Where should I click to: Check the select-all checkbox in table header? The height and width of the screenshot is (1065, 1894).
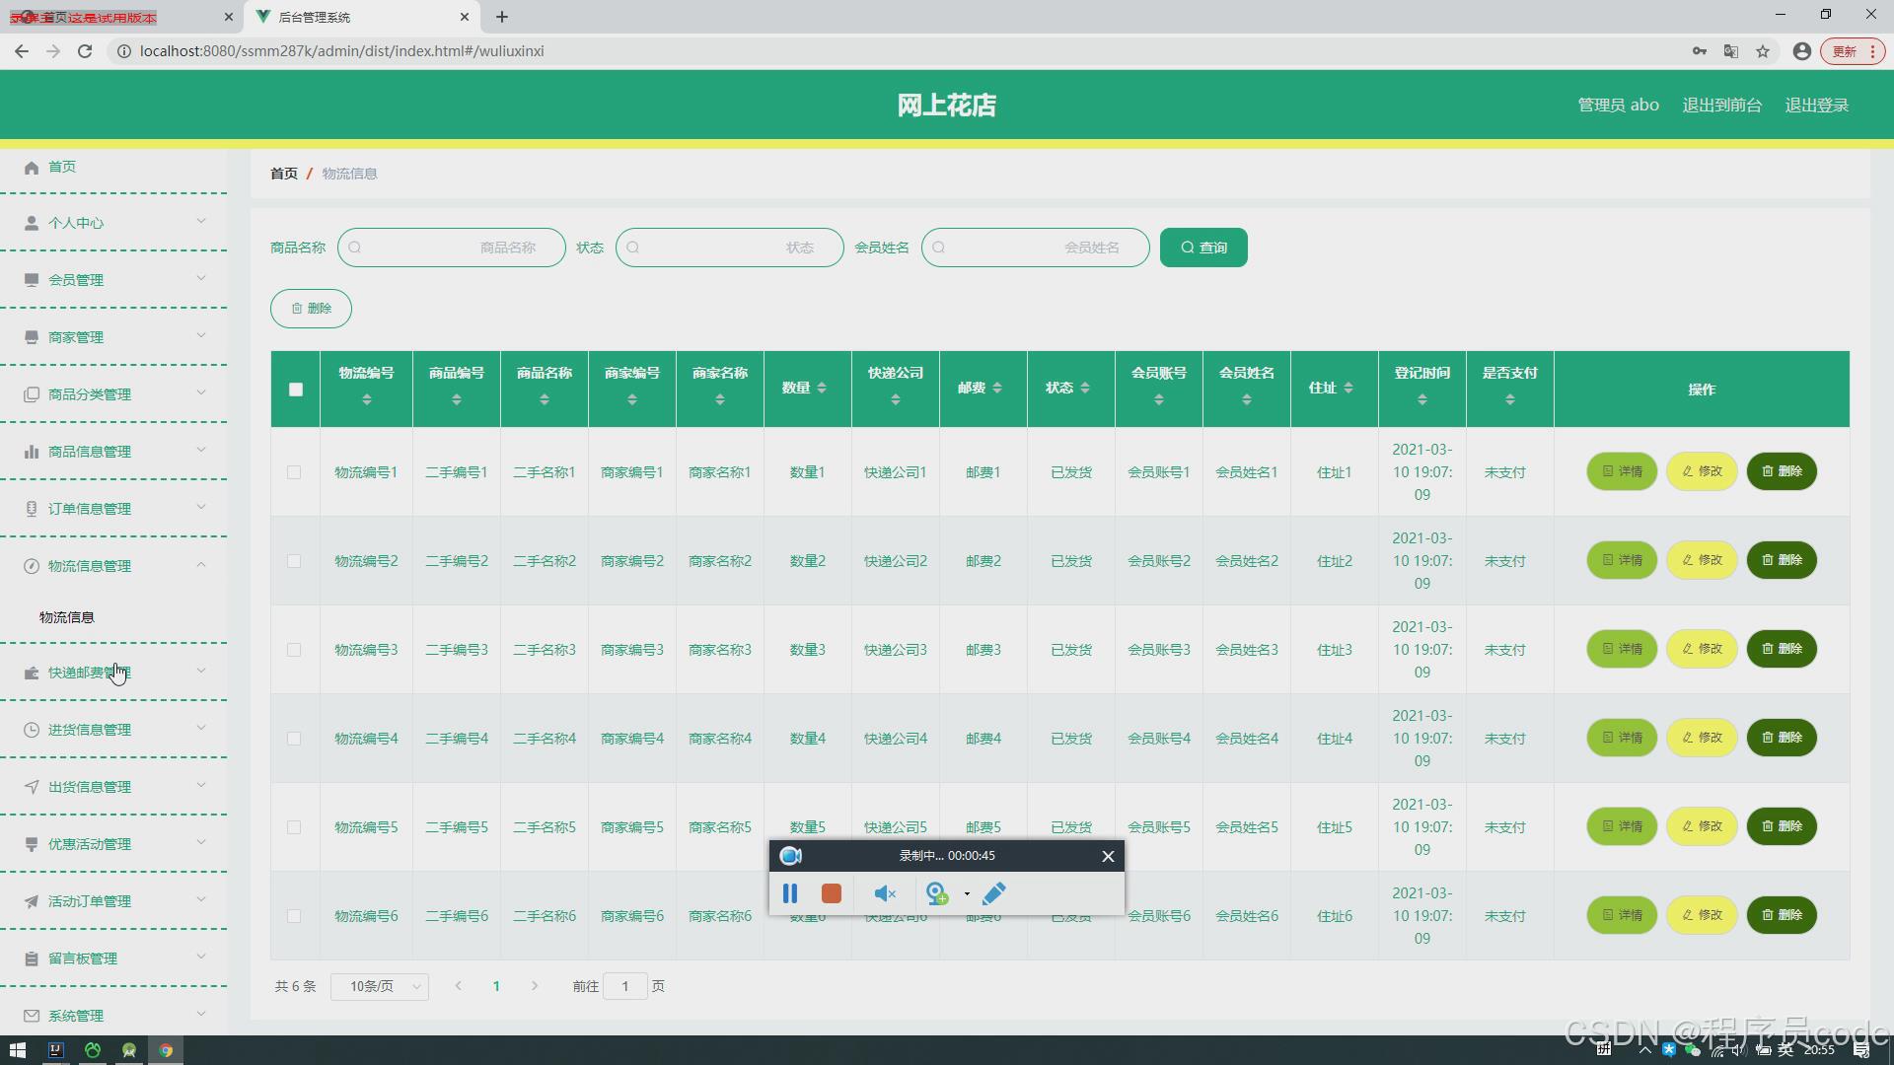tap(296, 390)
